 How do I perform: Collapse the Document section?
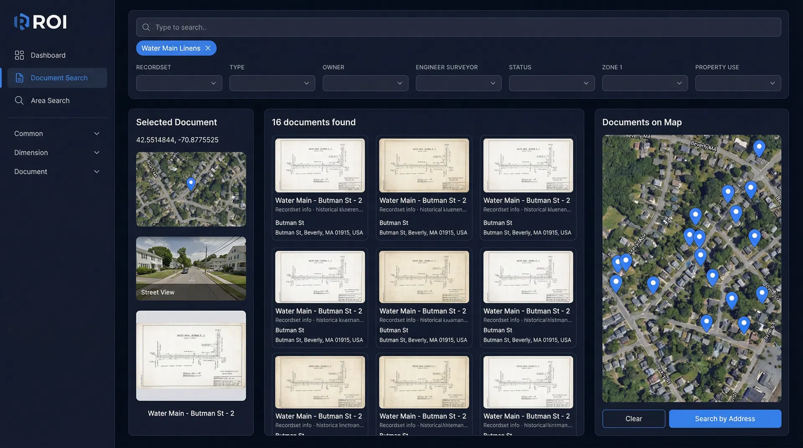click(x=56, y=171)
